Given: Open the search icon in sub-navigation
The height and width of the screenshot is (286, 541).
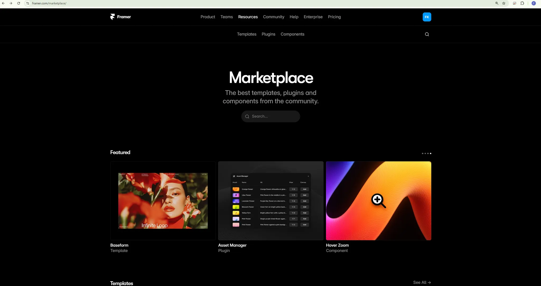Looking at the screenshot, I should coord(427,34).
